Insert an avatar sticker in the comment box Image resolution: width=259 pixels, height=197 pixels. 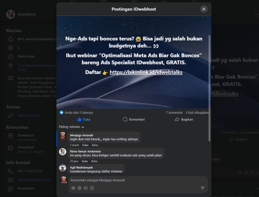(x=73, y=188)
